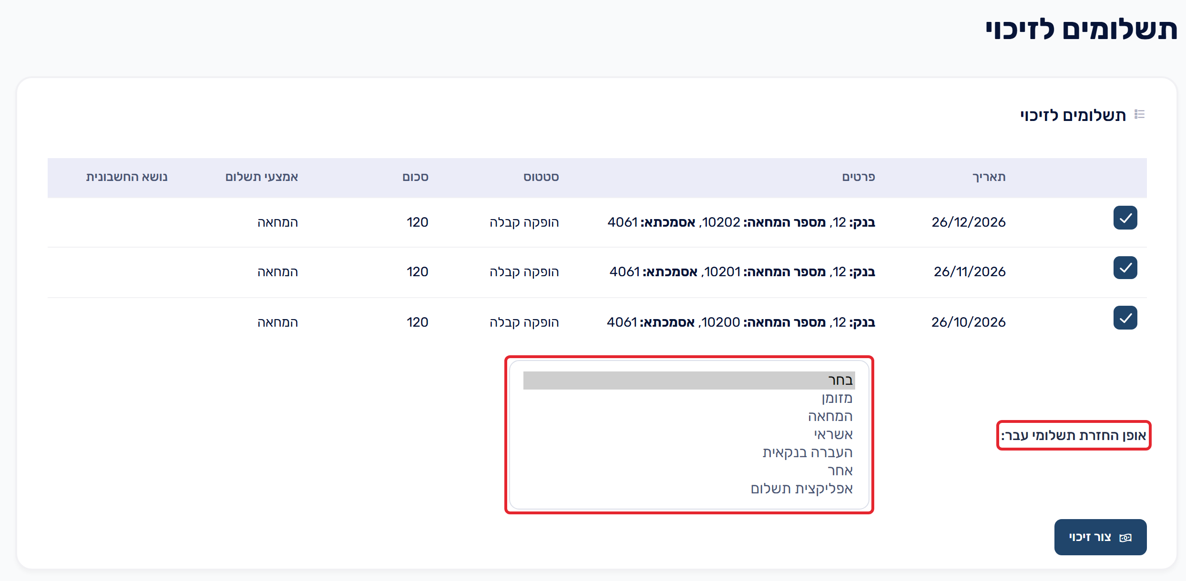Select העברה בנקאית as refund method
The image size is (1186, 581).
[x=689, y=452]
